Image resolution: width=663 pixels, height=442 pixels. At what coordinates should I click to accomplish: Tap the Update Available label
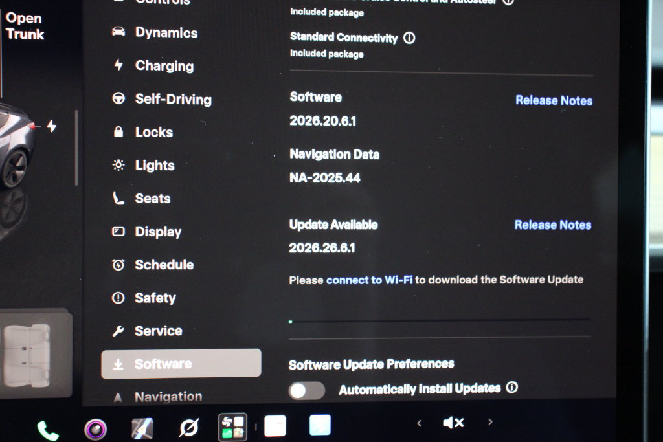(x=333, y=225)
